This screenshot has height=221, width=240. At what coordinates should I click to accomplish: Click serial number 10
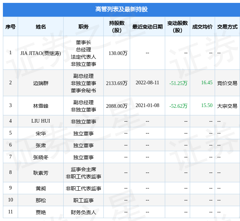point(10,200)
